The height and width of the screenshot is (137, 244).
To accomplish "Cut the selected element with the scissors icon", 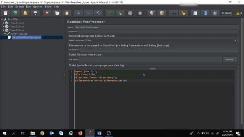I will (47, 13).
